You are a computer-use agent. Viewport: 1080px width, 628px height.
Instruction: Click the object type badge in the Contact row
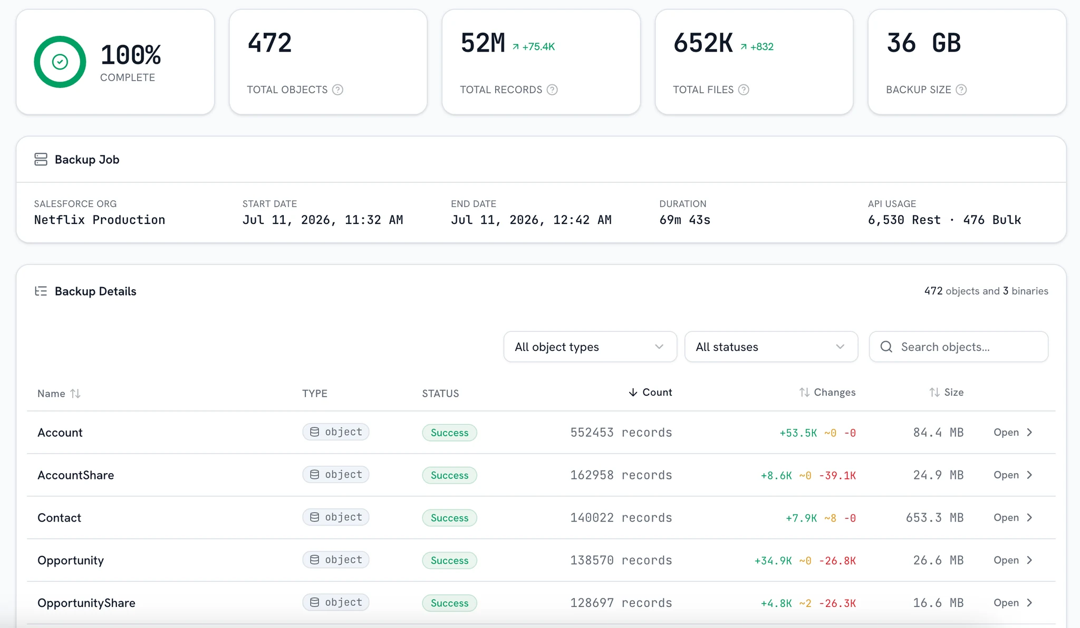[x=336, y=517]
